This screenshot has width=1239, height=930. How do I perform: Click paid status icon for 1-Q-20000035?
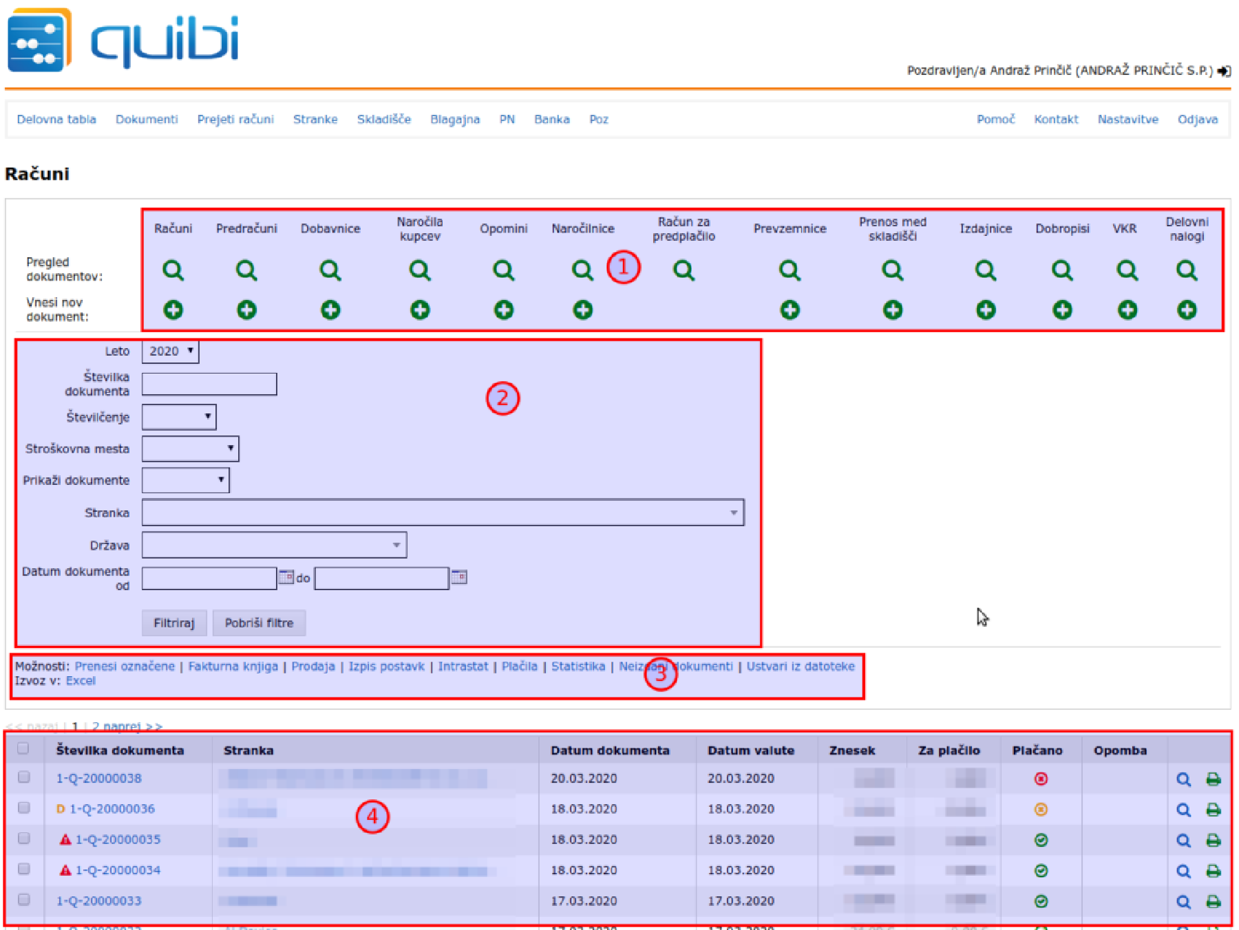click(x=1041, y=841)
